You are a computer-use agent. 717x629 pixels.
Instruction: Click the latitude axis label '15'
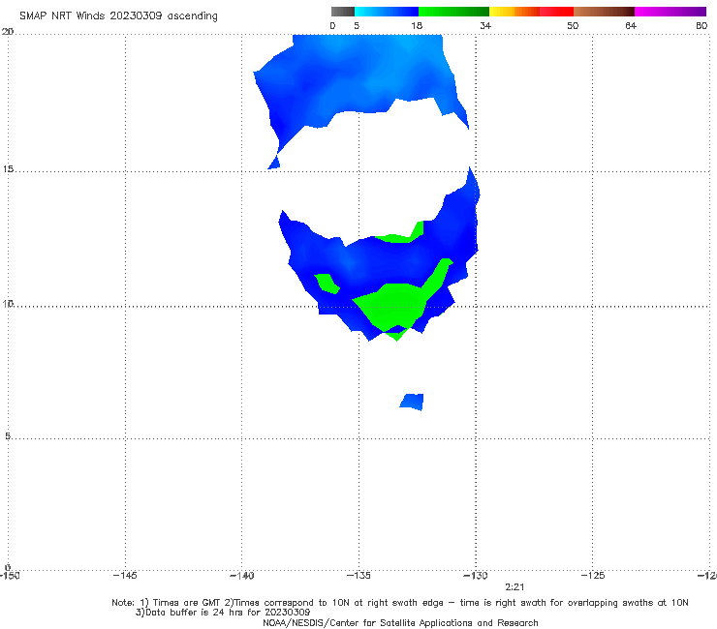(x=8, y=169)
